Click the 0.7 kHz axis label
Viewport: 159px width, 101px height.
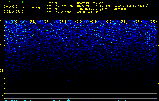click(x=2, y=83)
